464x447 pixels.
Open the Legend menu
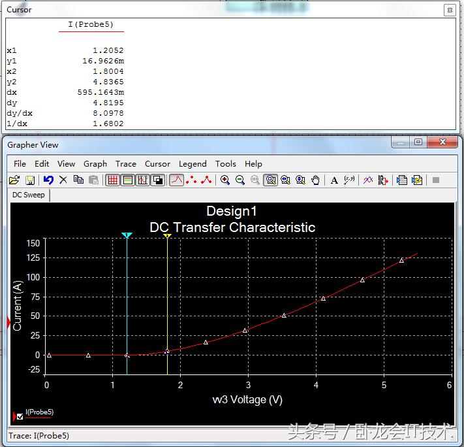[x=193, y=164]
